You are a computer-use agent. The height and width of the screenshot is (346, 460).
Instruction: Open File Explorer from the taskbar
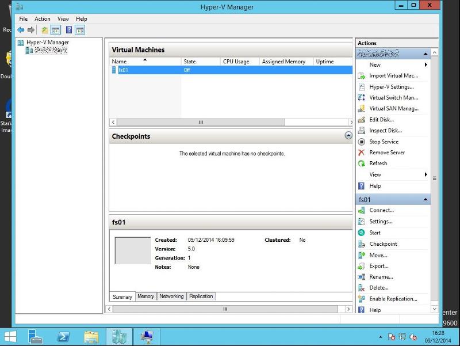pos(91,337)
